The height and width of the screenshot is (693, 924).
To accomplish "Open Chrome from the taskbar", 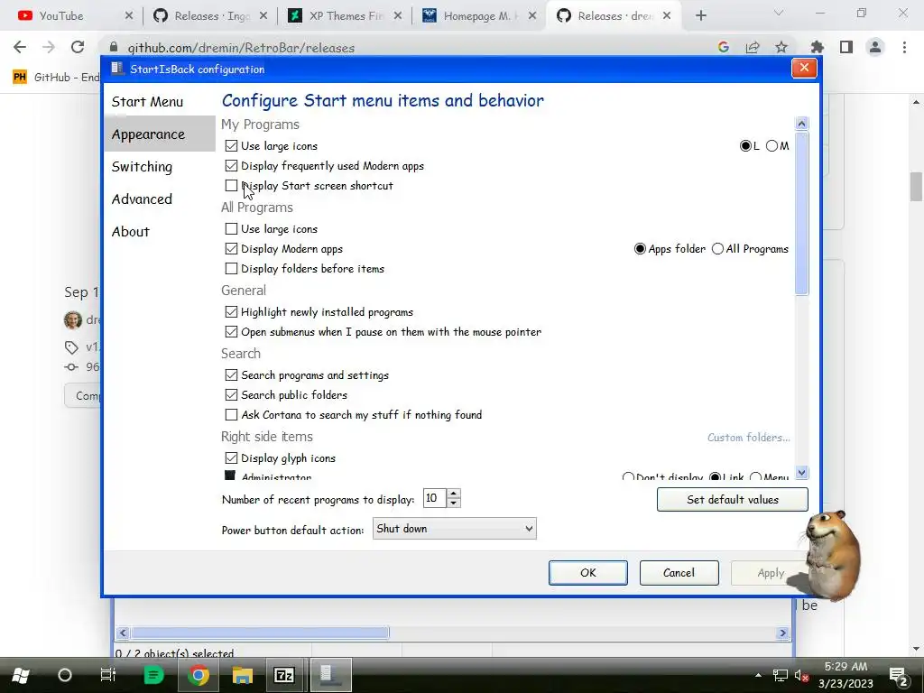I will pyautogui.click(x=198, y=675).
